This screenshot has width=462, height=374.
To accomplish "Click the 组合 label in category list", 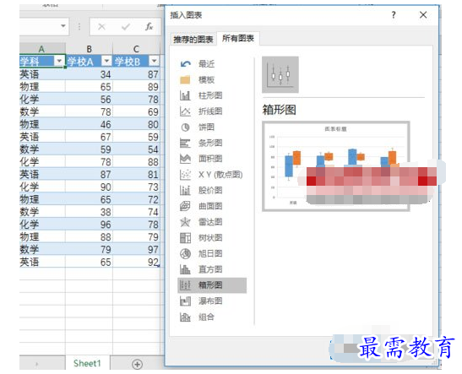I will 206,317.
